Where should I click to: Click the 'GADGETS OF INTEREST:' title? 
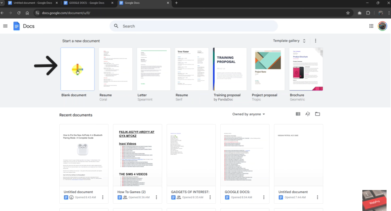click(190, 192)
